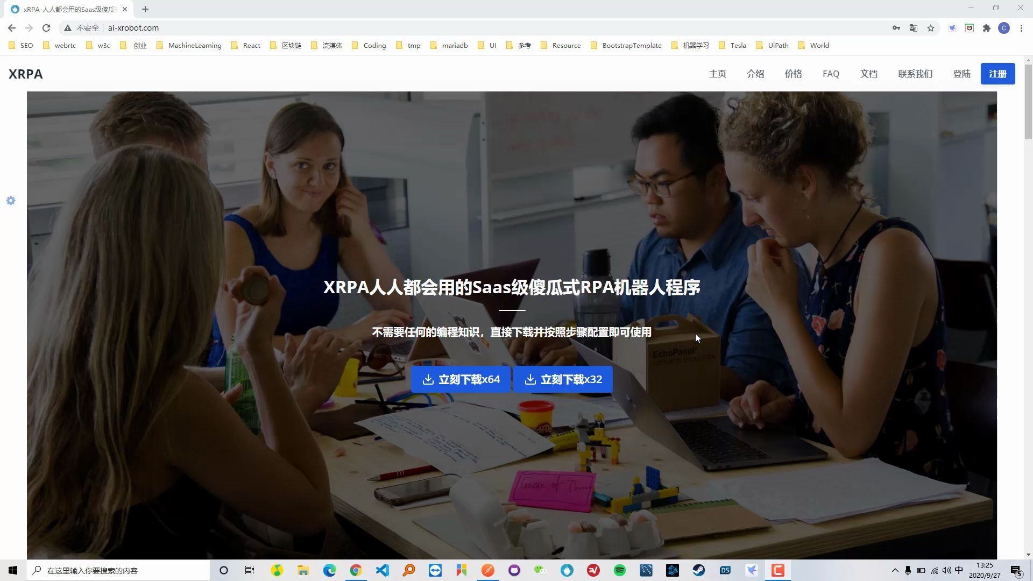Click the download icon on x64 button
Screen dimensions: 1033x581
[x=428, y=379]
